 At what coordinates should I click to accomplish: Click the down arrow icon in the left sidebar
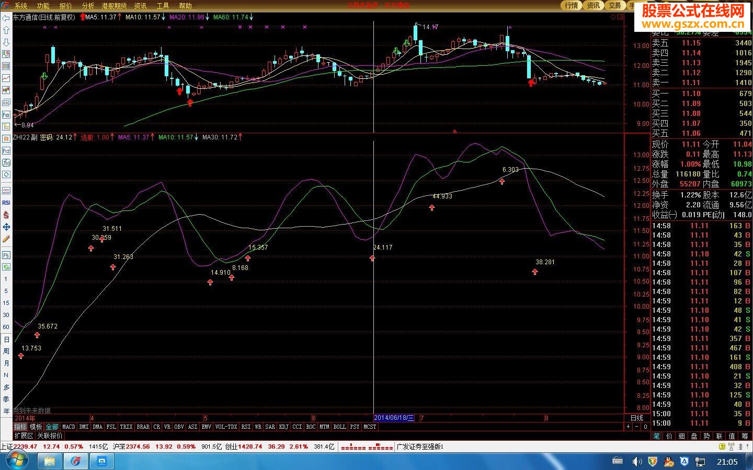[6, 42]
